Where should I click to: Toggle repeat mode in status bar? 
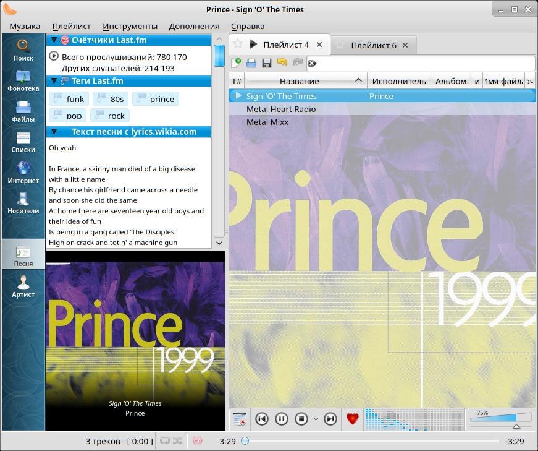click(x=165, y=440)
